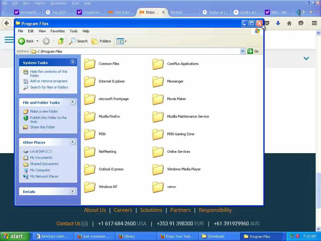This screenshot has width=321, height=241.
Task: Select the MSN Gaming Zone folder icon
Action: pyautogui.click(x=158, y=134)
